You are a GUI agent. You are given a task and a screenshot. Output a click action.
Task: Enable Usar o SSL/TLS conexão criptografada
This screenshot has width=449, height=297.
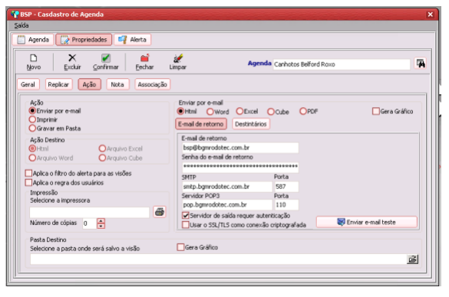point(186,225)
